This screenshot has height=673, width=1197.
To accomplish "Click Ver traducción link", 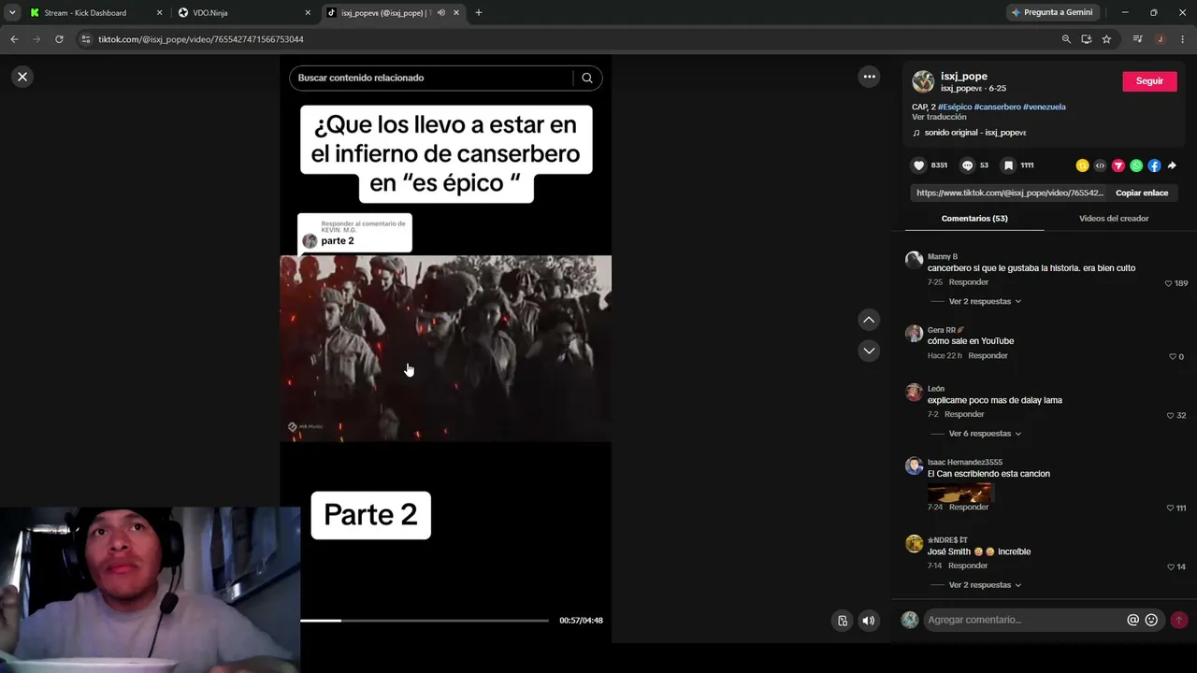I will [939, 117].
